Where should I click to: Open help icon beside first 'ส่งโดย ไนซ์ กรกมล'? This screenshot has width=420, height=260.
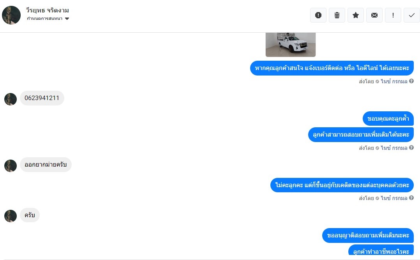411,81
